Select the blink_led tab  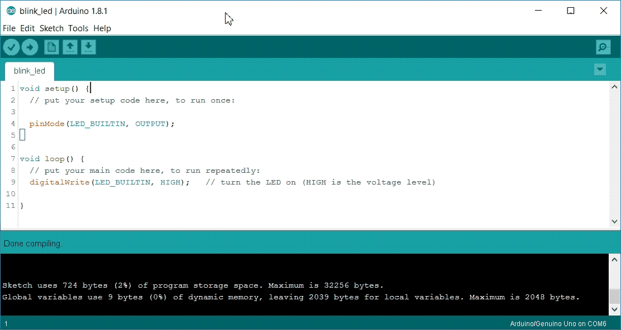[x=29, y=71]
